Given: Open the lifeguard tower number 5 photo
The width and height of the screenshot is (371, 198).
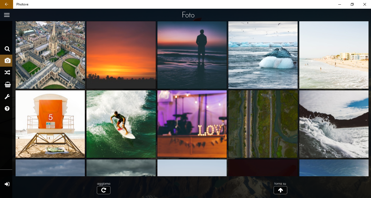Looking at the screenshot, I should pyautogui.click(x=50, y=124).
